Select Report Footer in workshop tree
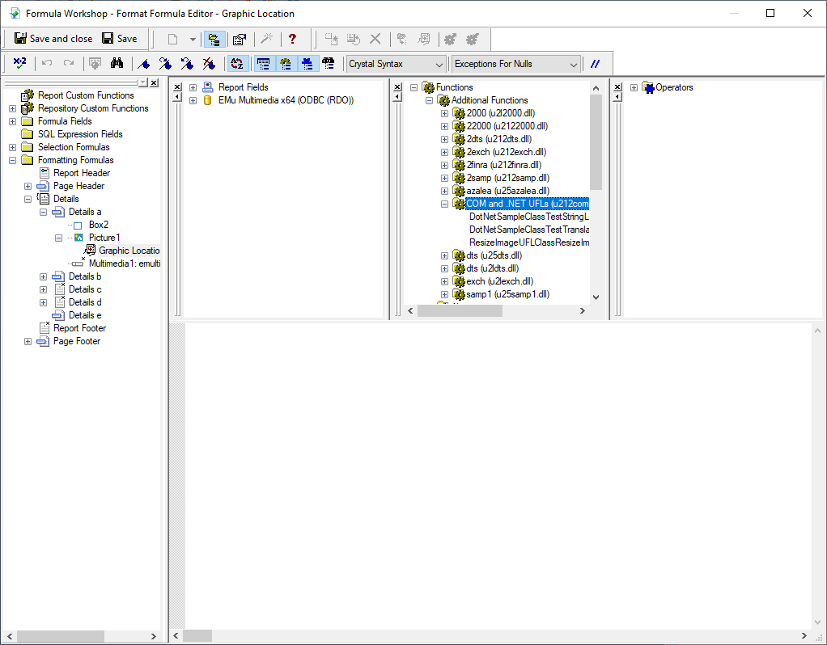 [x=79, y=328]
